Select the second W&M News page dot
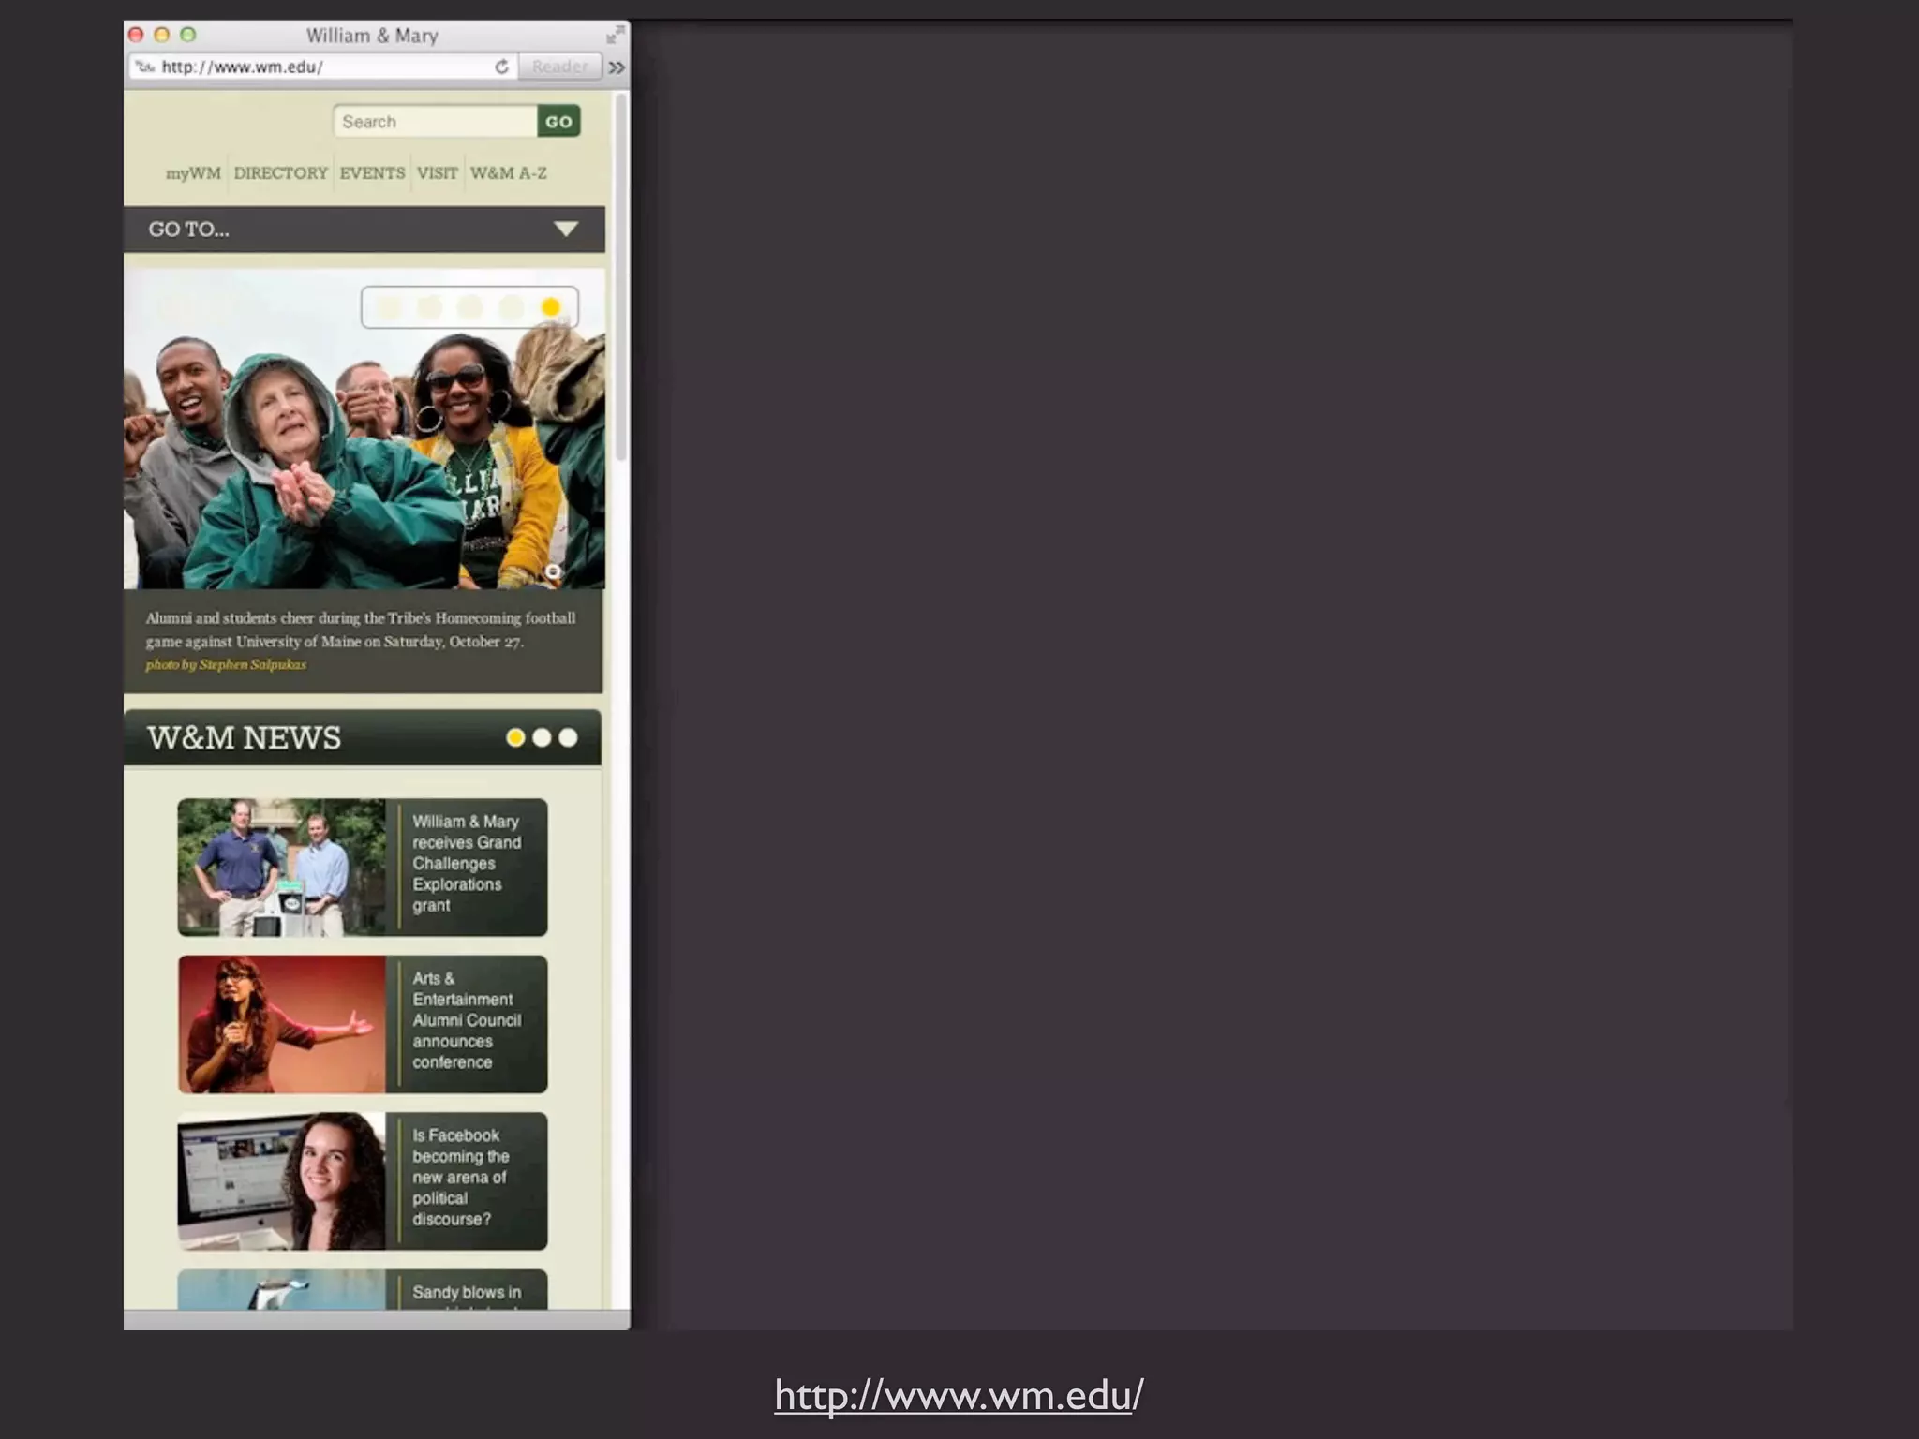This screenshot has height=1439, width=1919. coord(542,738)
